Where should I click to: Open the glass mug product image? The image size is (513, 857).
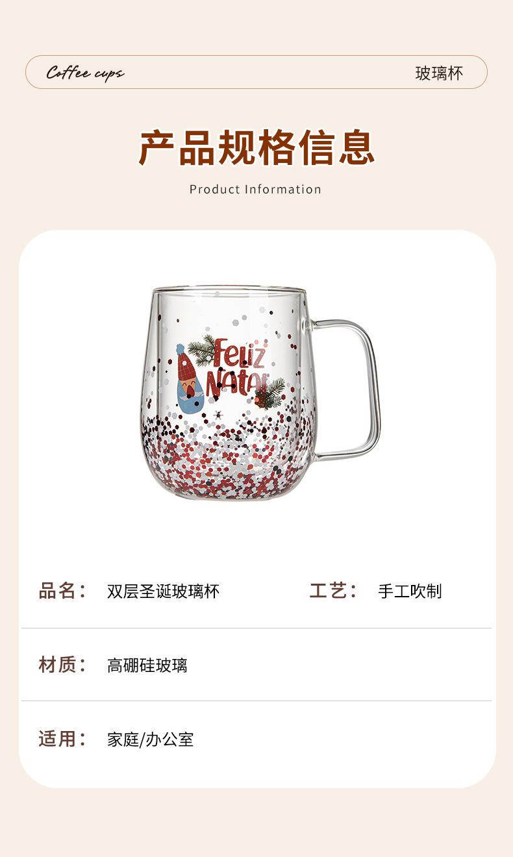[x=260, y=393]
